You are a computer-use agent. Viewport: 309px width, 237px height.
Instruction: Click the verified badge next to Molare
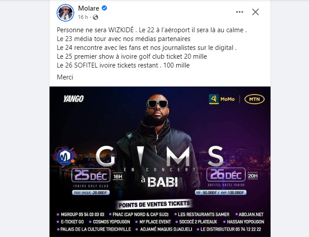click(x=104, y=8)
